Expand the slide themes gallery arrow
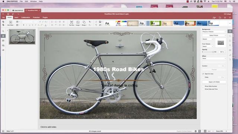The image size is (238, 134). [230, 23]
